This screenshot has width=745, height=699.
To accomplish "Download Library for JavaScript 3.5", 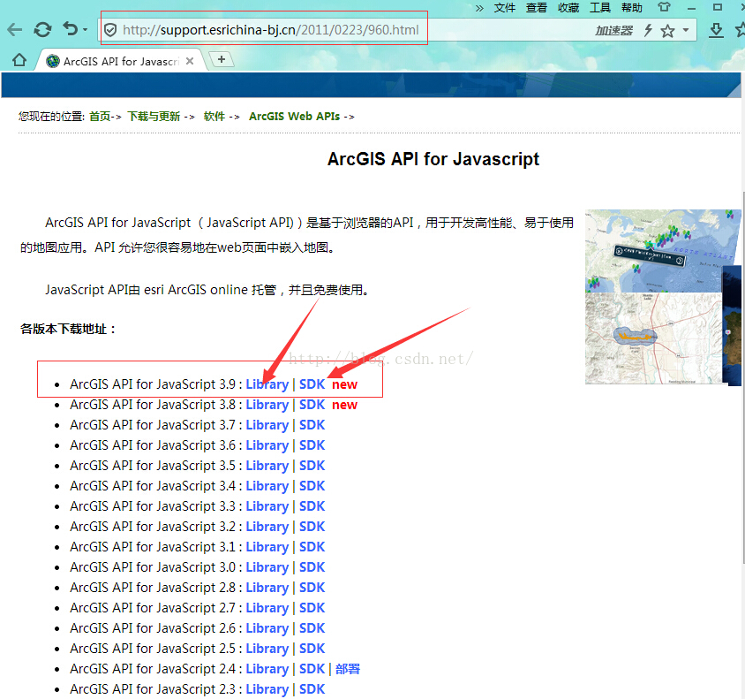I will 267,466.
